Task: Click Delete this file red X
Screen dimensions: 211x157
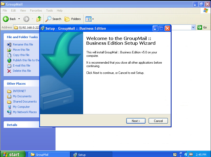Action: [x=9, y=71]
